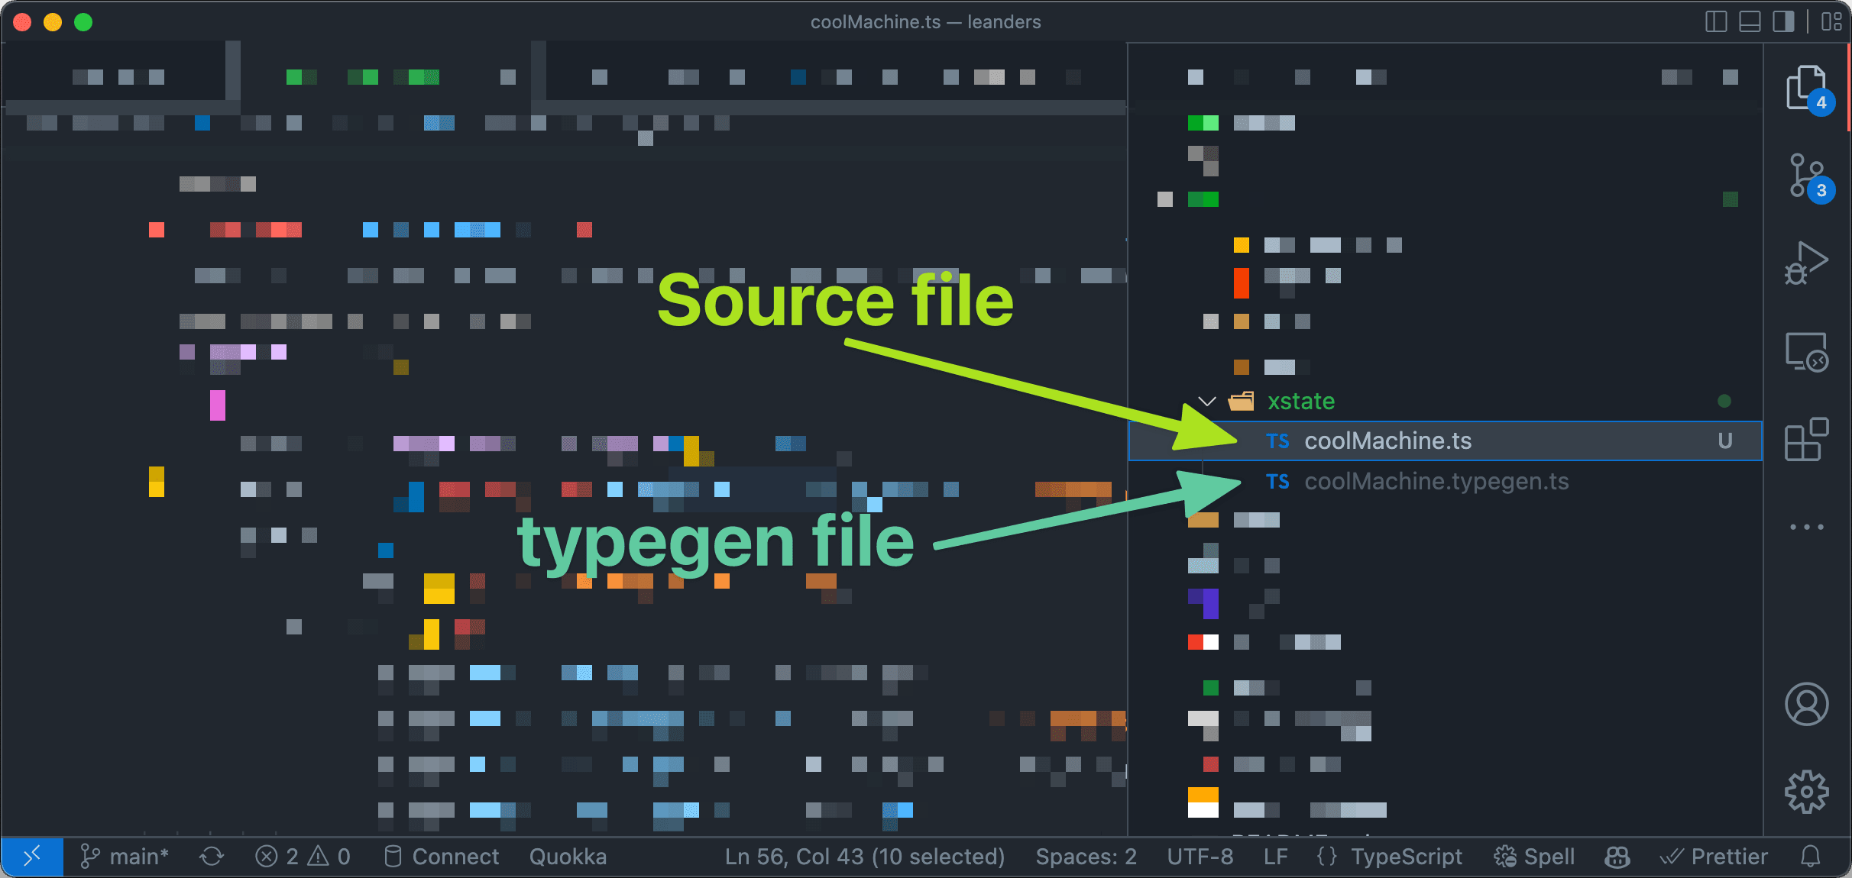Toggle the secondary side bar visibility
Screen dimensions: 1852x878
coord(1784,21)
